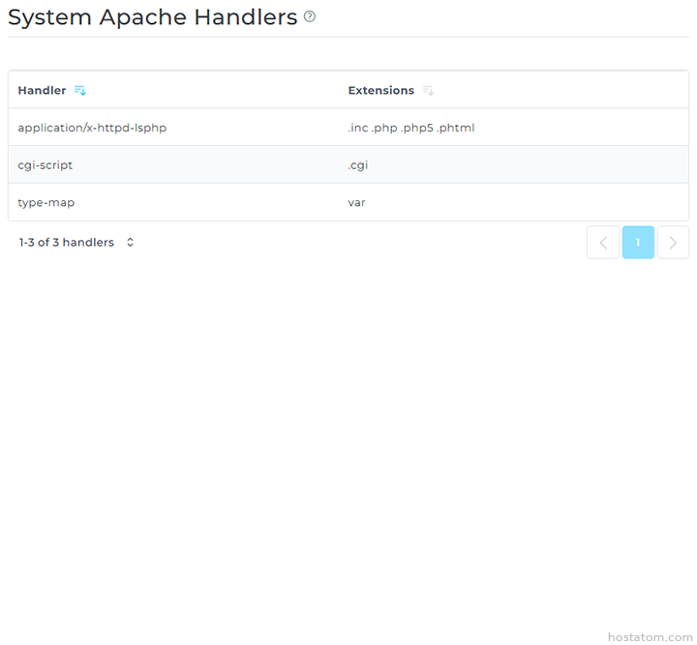697x645 pixels.
Task: Open the rows-per-page selector arrows
Action: (130, 243)
